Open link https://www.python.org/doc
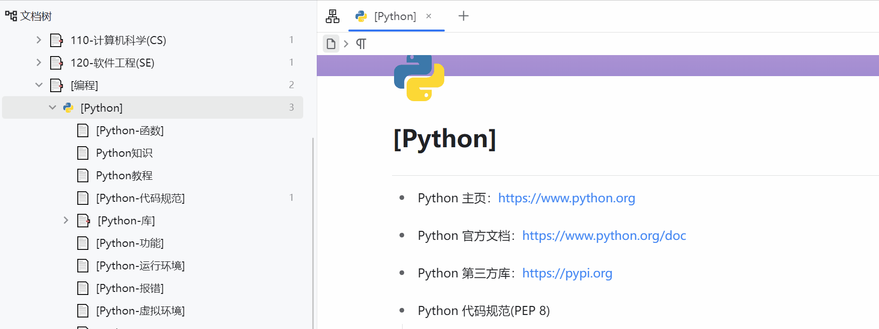 (x=604, y=236)
